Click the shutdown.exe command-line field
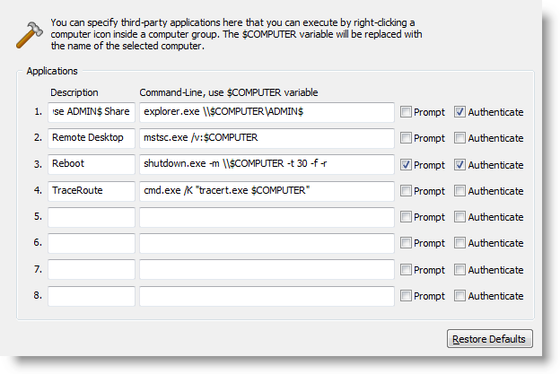 267,164
